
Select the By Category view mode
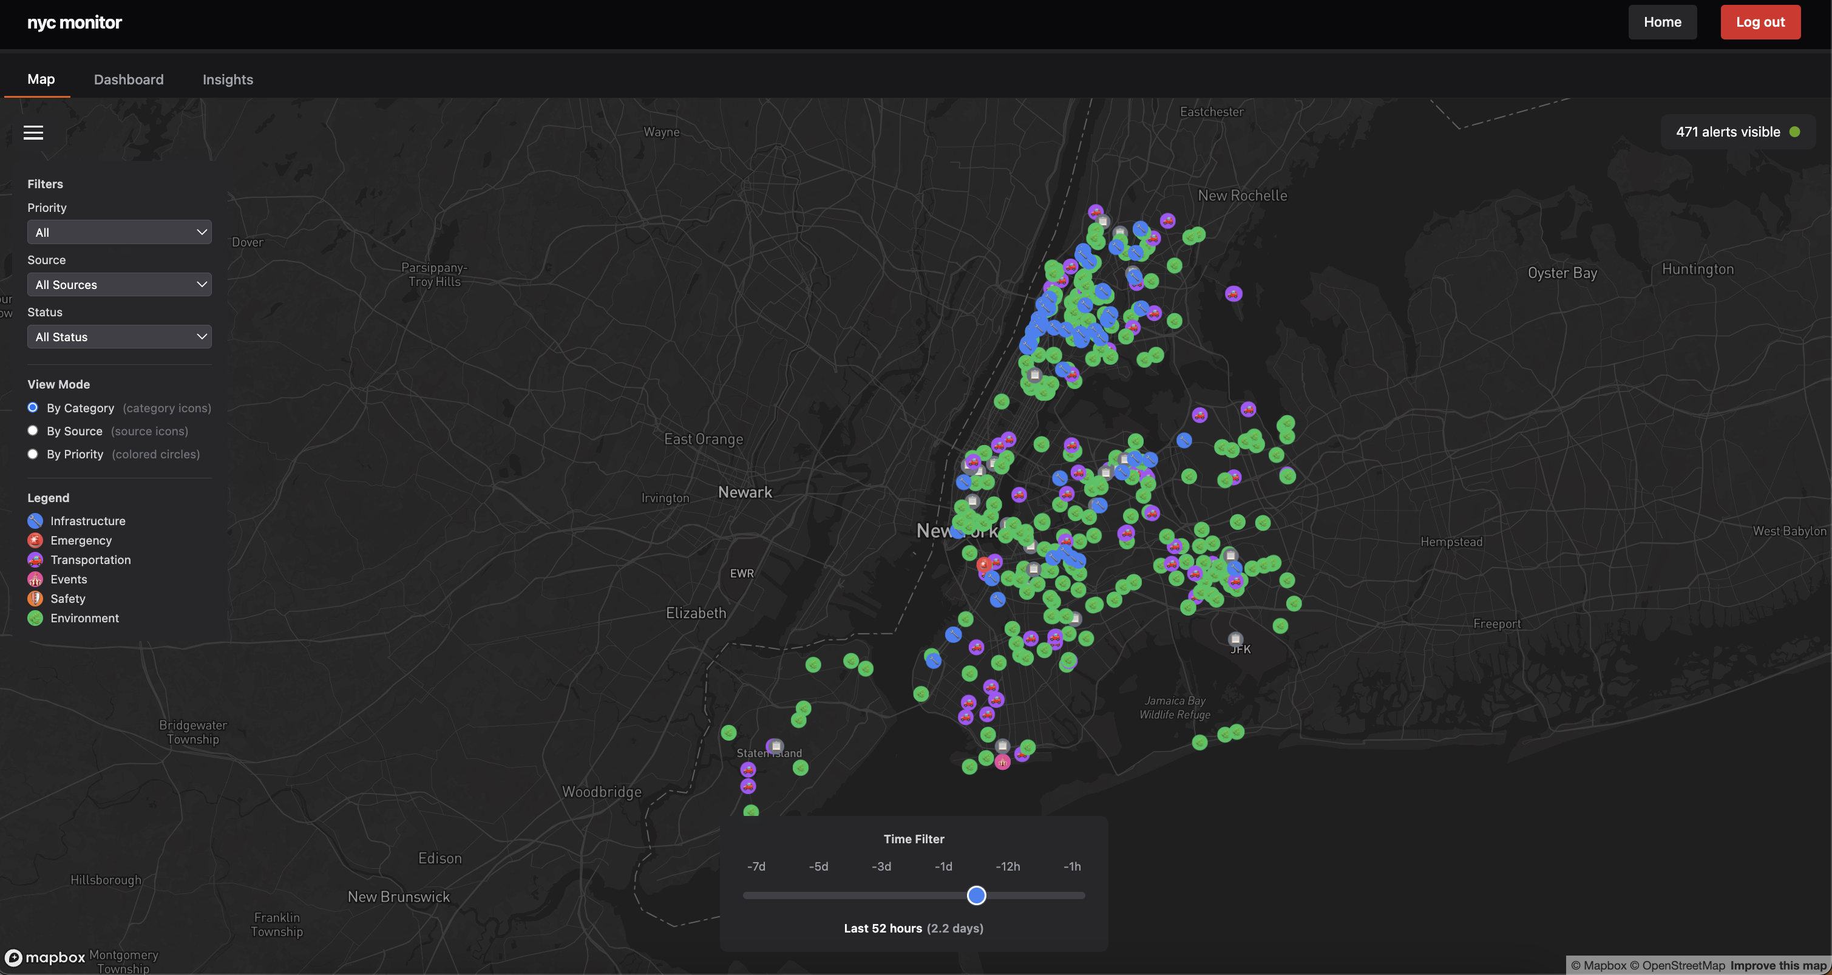point(33,407)
